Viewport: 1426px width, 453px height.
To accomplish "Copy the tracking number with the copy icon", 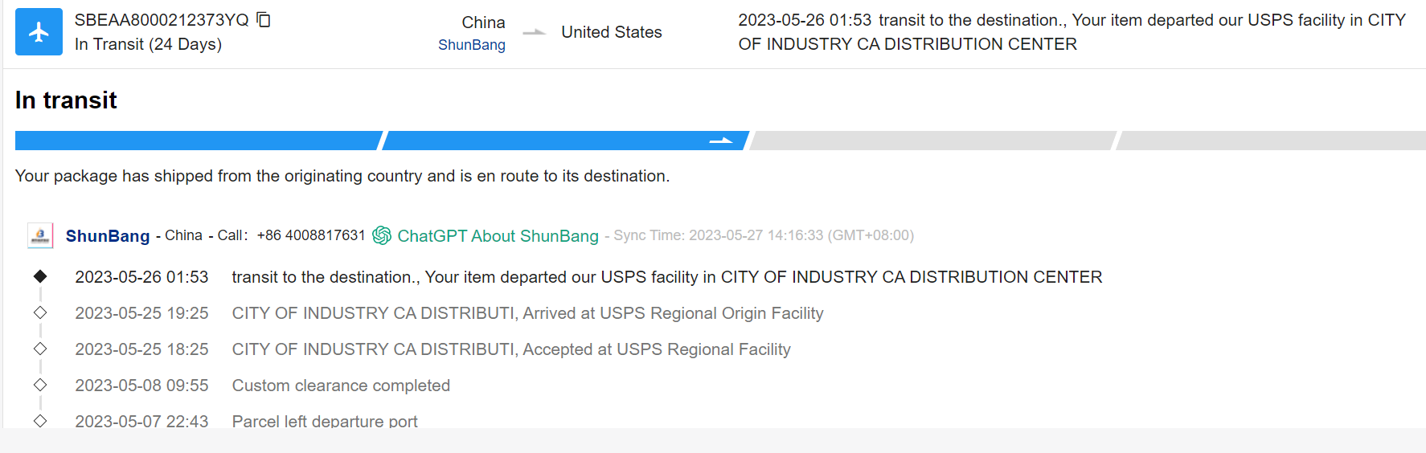I will click(264, 19).
